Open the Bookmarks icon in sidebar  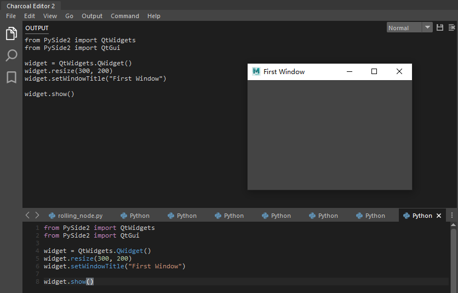pyautogui.click(x=12, y=77)
